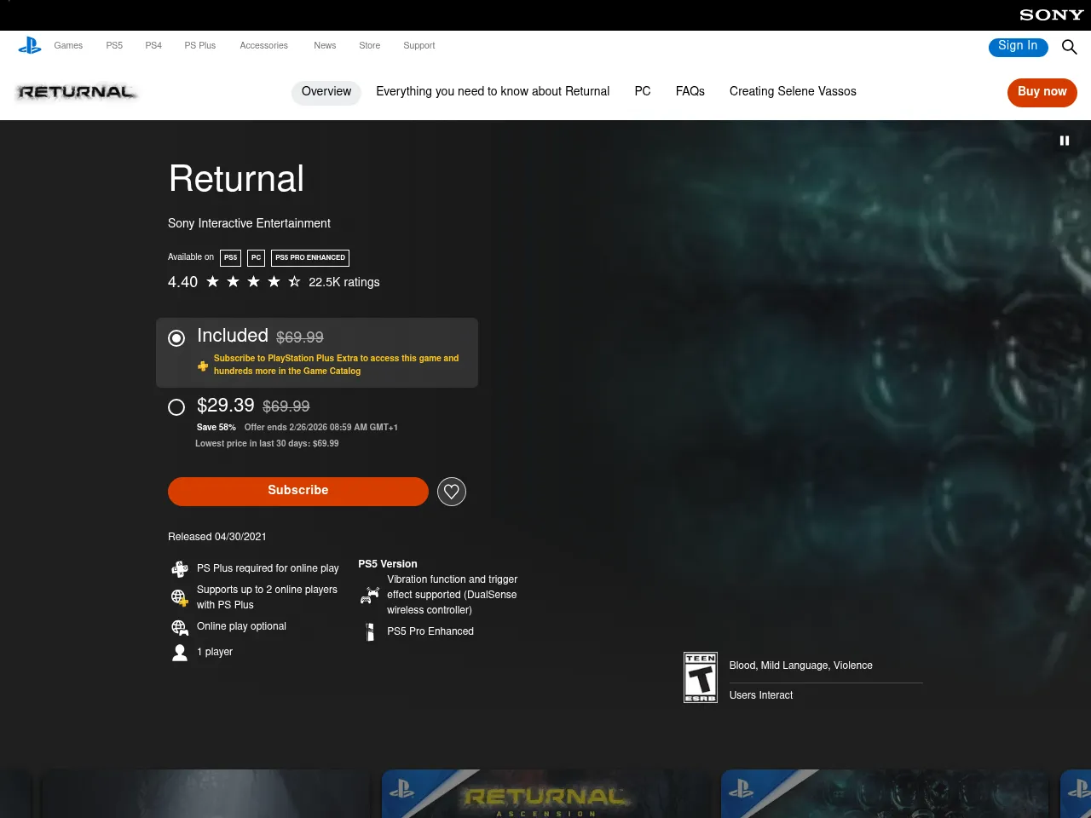Click the ESRB Teen rating icon
Viewport: 1091px width, 818px height.
[701, 677]
